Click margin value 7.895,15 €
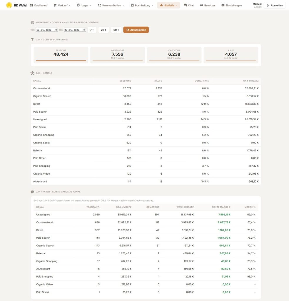Image resolution: width=289 pixels, height=301 pixels. pyautogui.click(x=224, y=215)
